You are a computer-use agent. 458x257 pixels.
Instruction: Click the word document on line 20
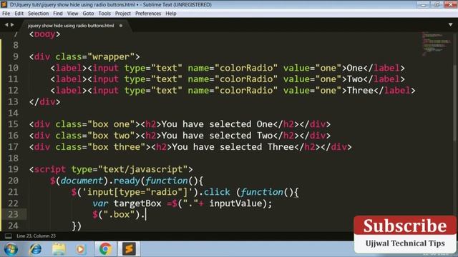pos(82,181)
